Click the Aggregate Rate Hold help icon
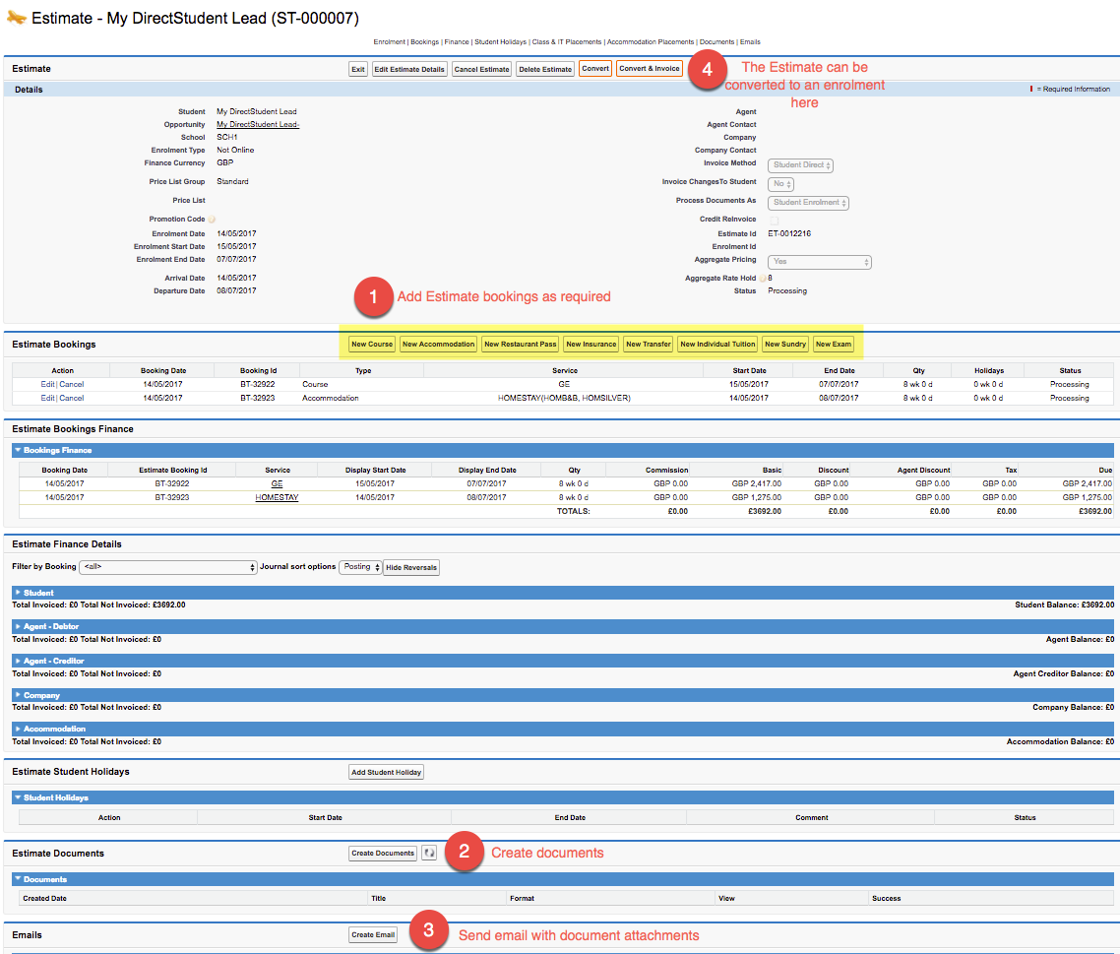This screenshot has height=954, width=1120. (x=763, y=279)
